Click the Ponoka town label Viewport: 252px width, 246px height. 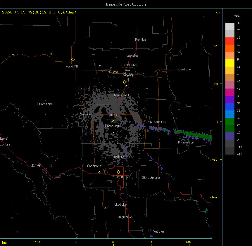[x=140, y=40]
